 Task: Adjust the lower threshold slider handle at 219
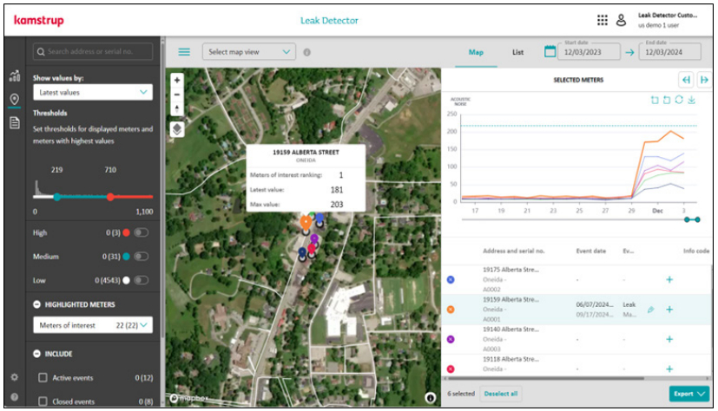[56, 197]
